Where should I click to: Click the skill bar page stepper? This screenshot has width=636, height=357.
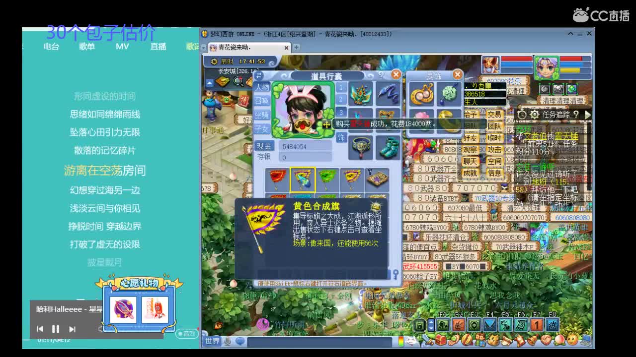(431, 325)
